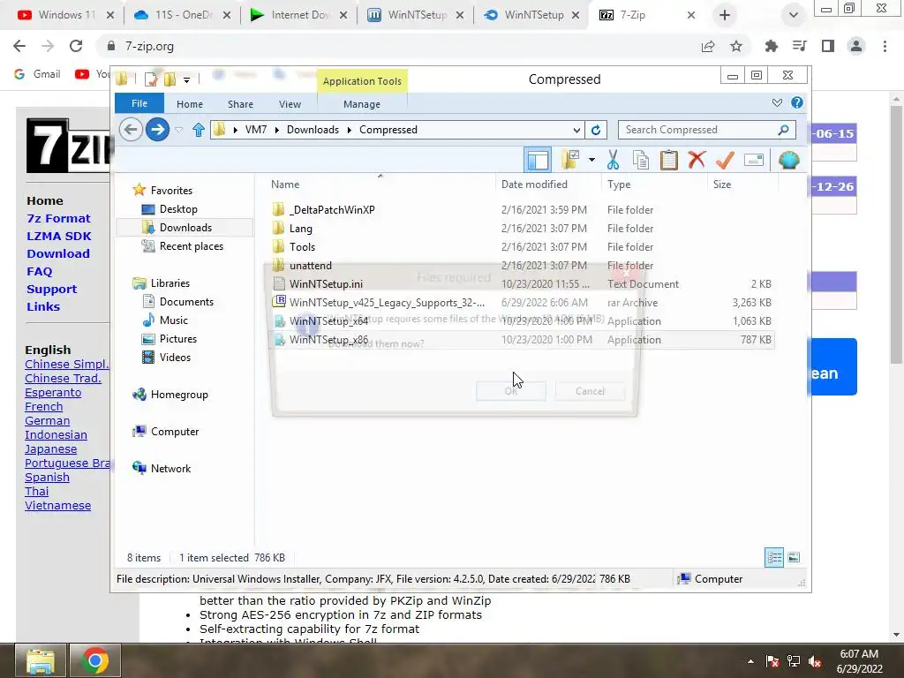Viewport: 904px width, 678px height.
Task: Reload the 7-zip.org page in Chrome
Action: pos(76,46)
